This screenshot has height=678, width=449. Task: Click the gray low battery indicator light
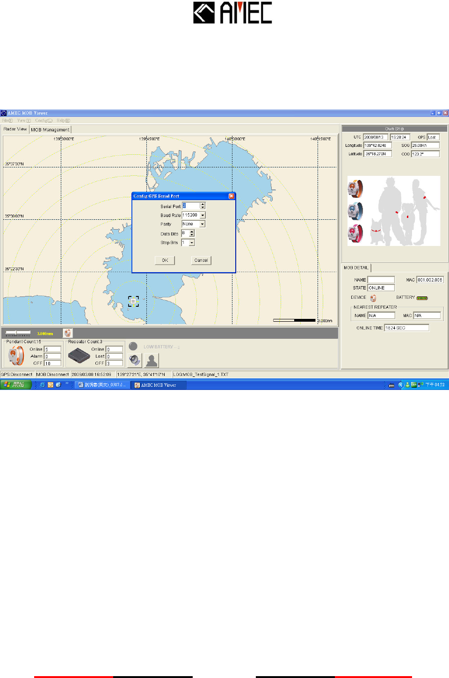coord(133,346)
